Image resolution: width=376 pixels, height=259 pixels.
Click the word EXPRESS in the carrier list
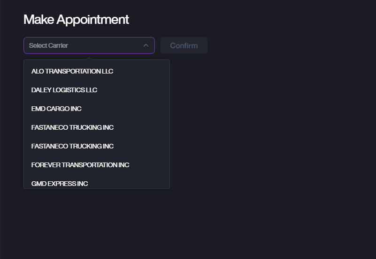coord(61,183)
